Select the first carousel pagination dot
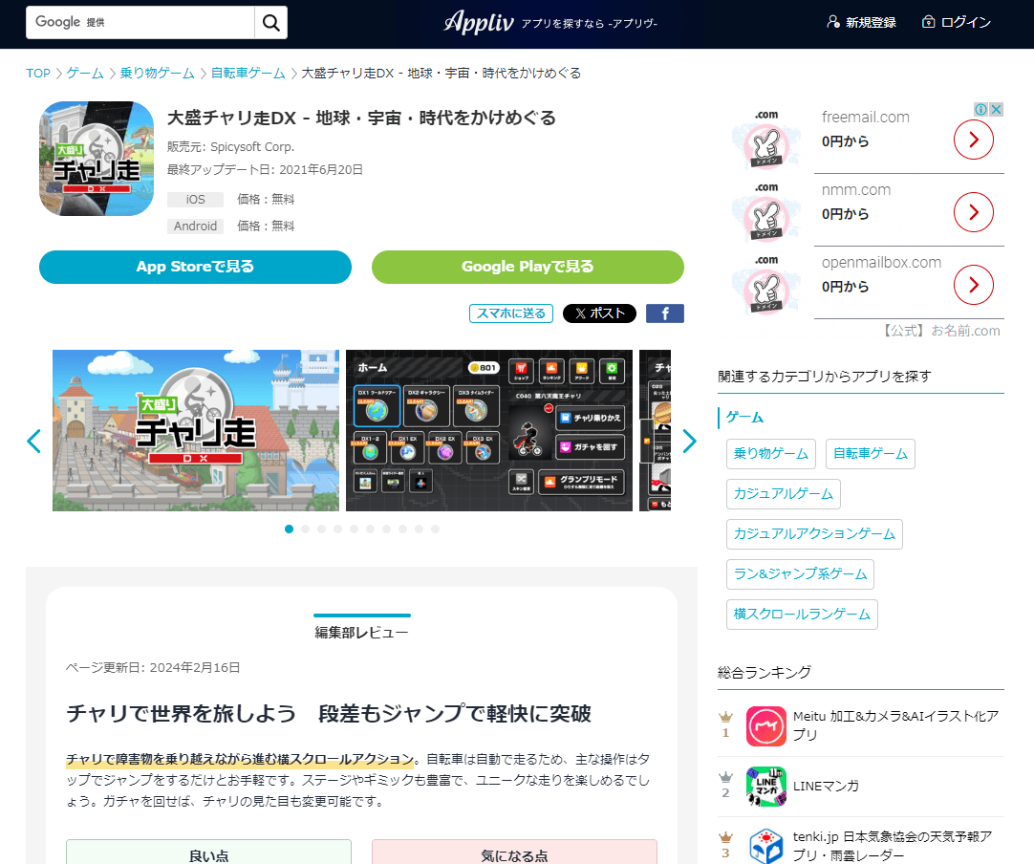 pos(289,529)
